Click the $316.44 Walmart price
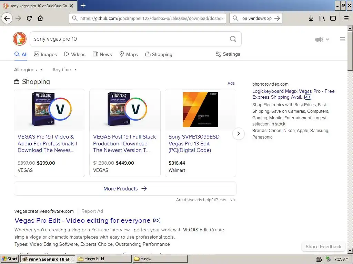353x264 pixels. click(x=177, y=163)
